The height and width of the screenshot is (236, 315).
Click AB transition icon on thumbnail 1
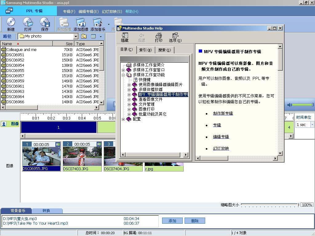[x=58, y=144]
